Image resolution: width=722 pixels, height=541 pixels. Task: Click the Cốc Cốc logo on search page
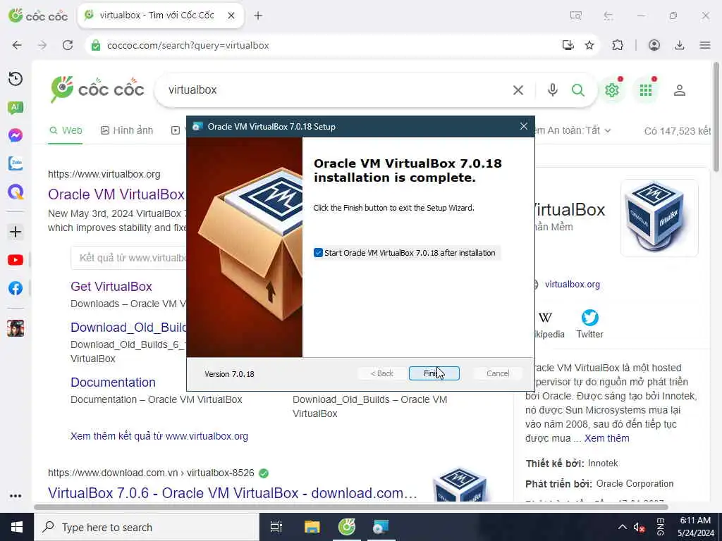[97, 89]
